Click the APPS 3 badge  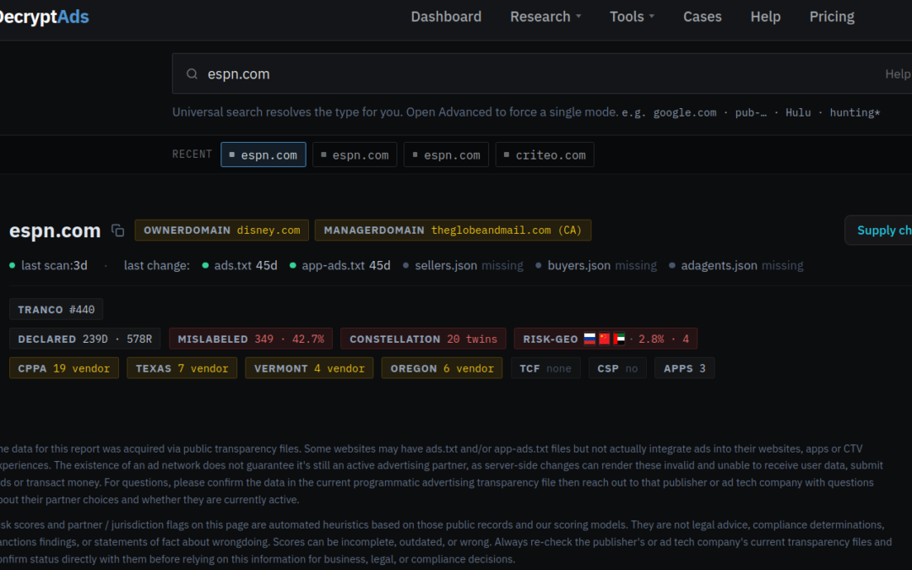(684, 368)
